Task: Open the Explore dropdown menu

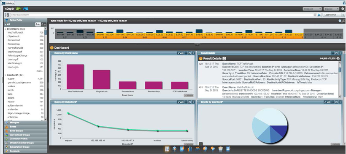Action: pos(331,9)
